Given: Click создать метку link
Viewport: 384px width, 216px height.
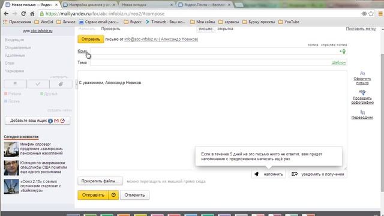Looking at the screenshot, I should (59, 110).
